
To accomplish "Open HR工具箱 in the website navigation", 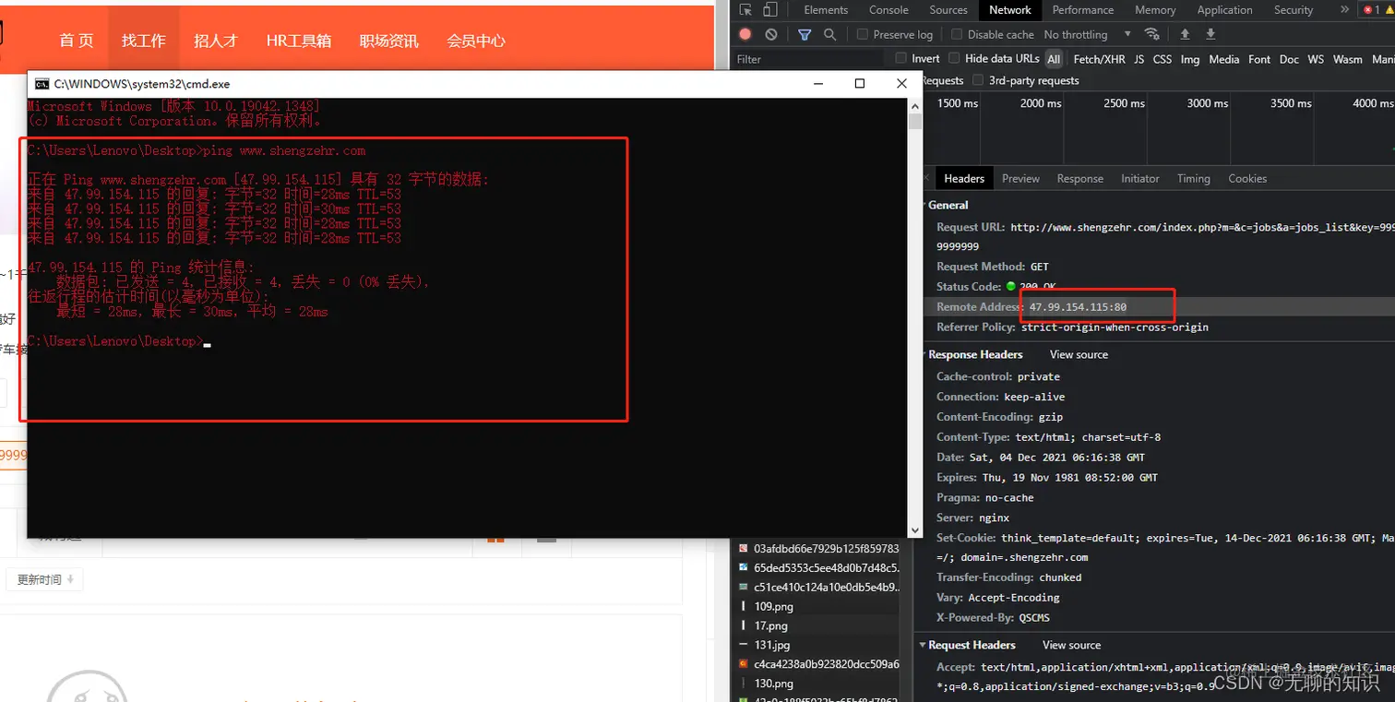I will pos(298,41).
